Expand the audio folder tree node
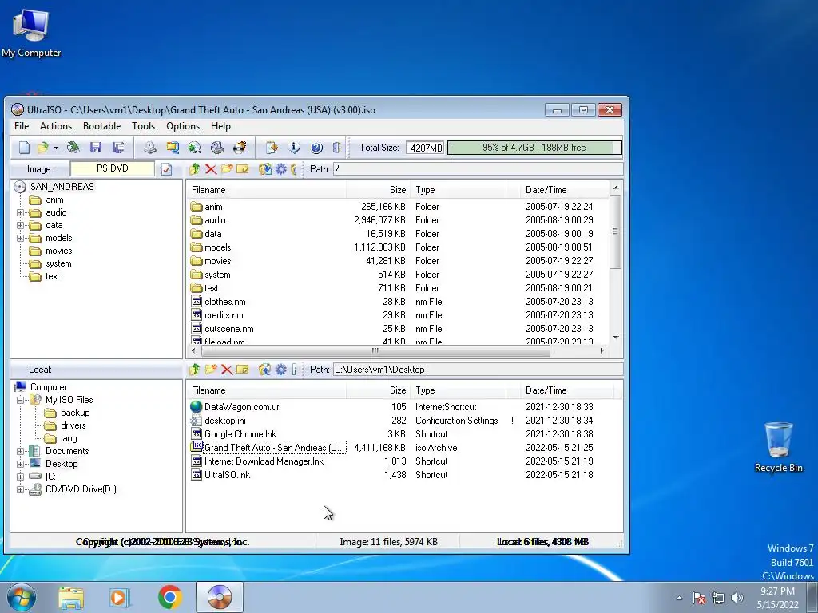Viewport: 818px width, 613px height. click(x=20, y=212)
